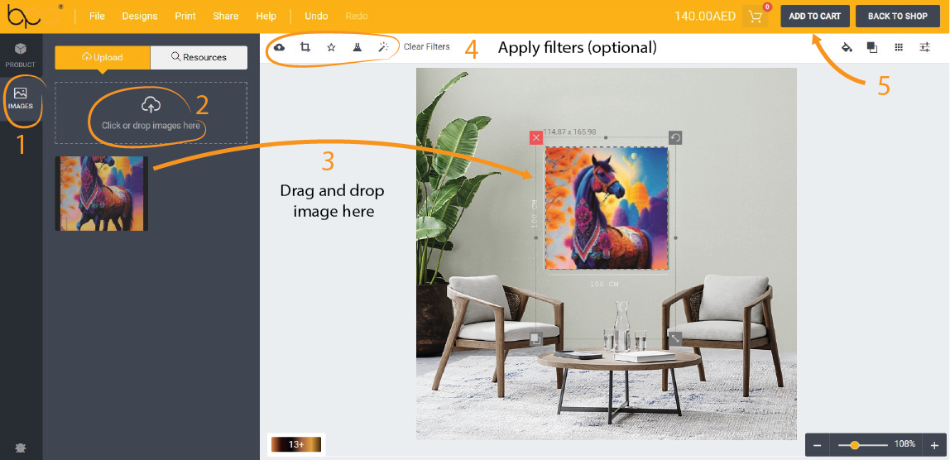Click the cloud upload icon in the filter toolbar
The image size is (950, 460).
(x=279, y=47)
